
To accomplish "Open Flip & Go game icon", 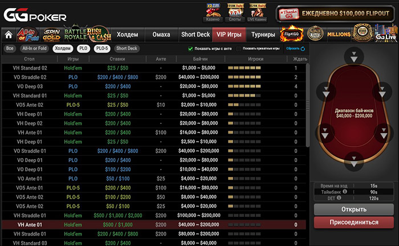I will [x=290, y=35].
